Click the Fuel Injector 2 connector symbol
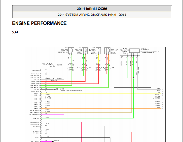Image resolution: width=183 pixels, height=142 pixels. pyautogui.click(x=95, y=50)
